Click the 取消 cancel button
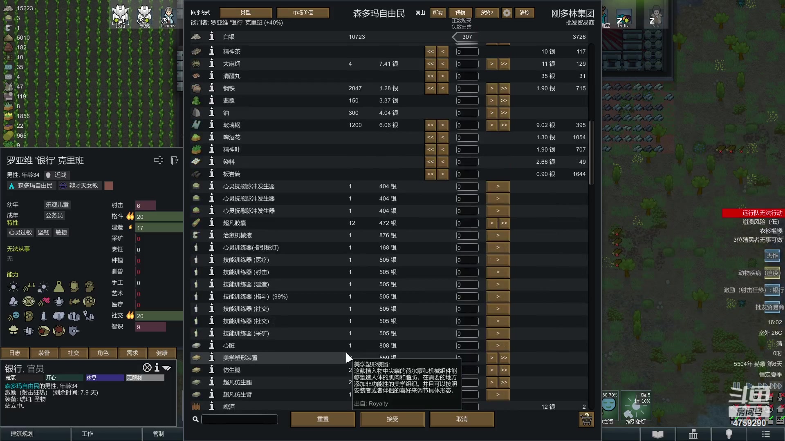The image size is (785, 441). (x=462, y=419)
